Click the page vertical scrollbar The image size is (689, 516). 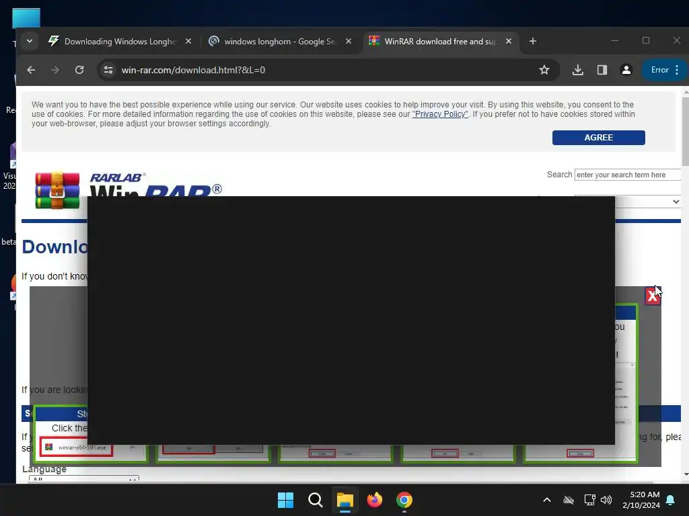coord(685,132)
